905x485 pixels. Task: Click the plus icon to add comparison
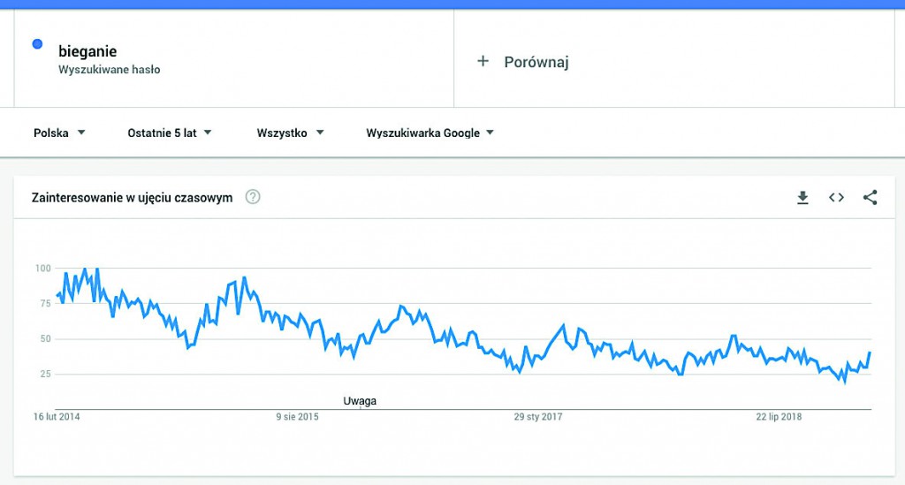click(x=483, y=61)
